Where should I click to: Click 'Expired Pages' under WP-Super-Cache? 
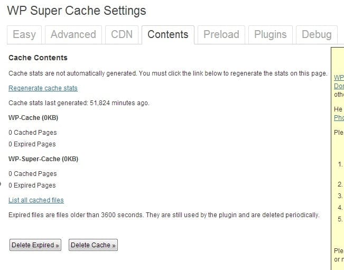[32, 185]
